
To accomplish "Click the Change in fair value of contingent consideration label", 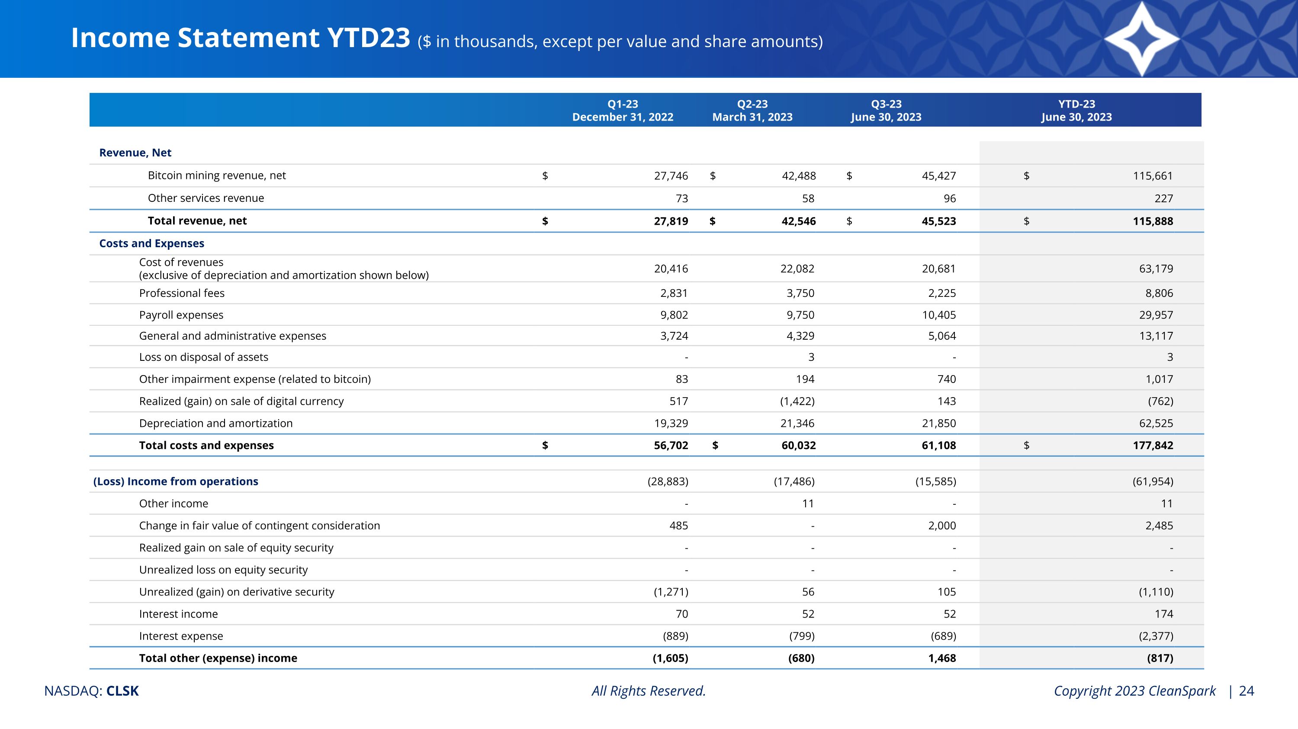I will click(260, 526).
